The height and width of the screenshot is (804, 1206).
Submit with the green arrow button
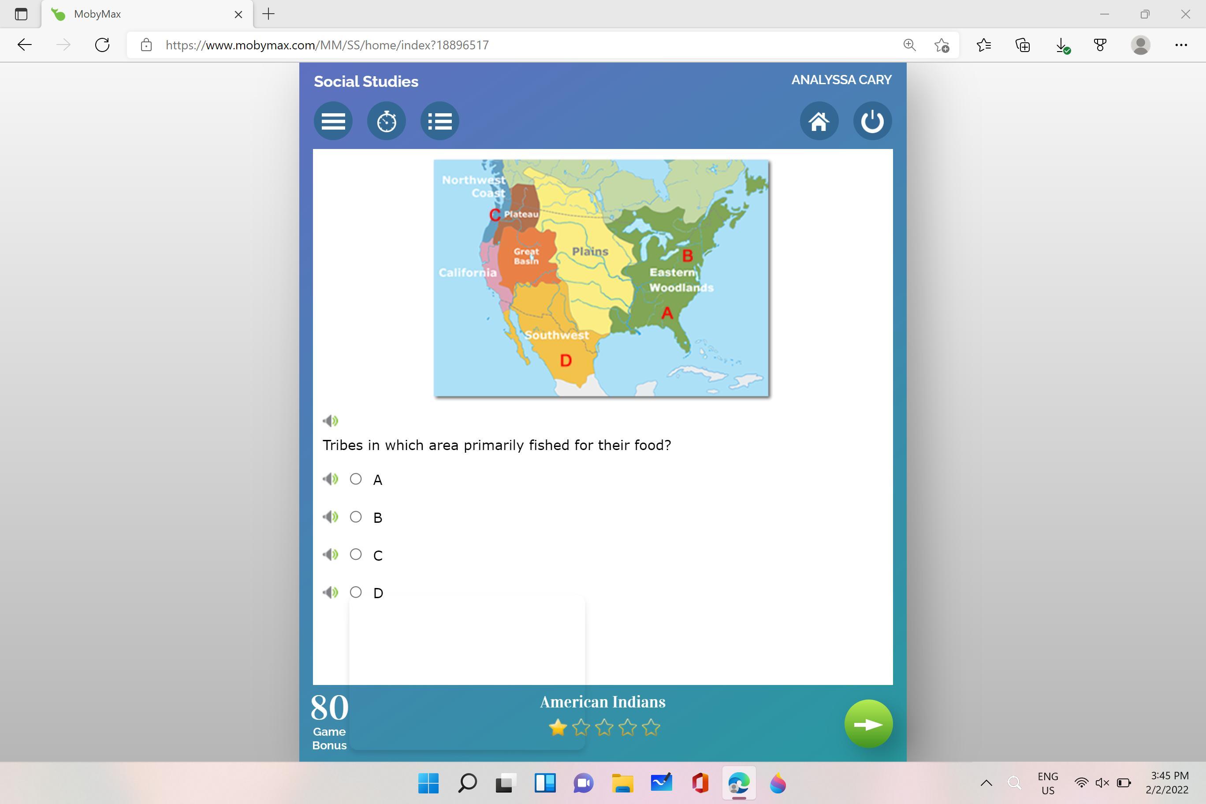868,724
